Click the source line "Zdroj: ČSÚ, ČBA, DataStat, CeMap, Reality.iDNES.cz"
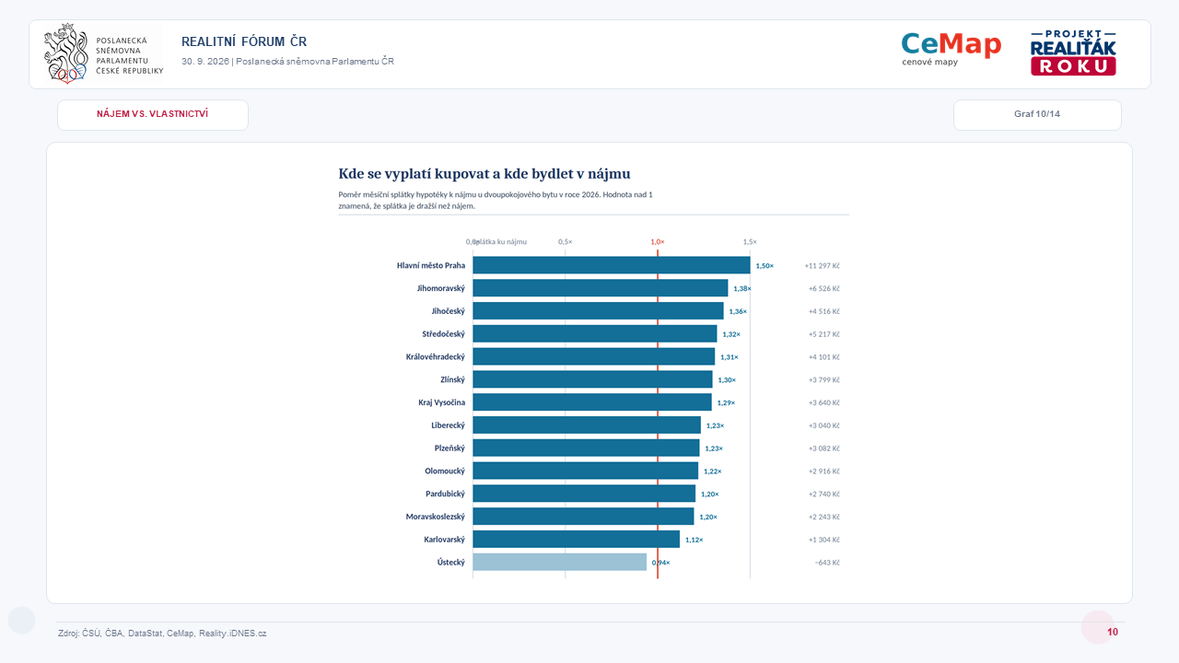 [x=162, y=634]
